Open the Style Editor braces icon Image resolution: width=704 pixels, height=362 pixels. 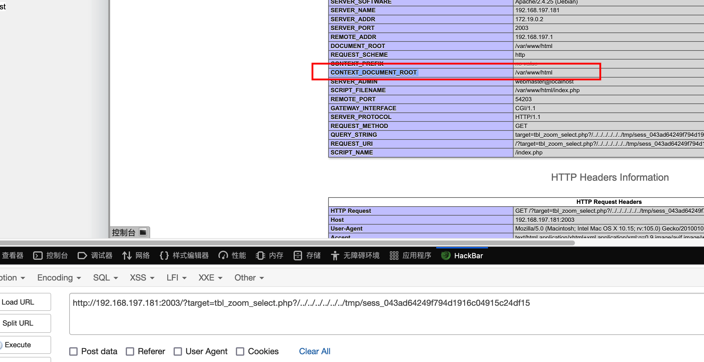point(164,256)
